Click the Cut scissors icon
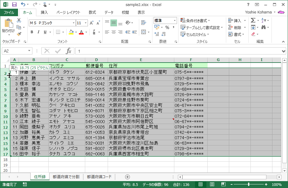Image resolution: width=288 pixels, height=188 pixels. click(x=19, y=20)
